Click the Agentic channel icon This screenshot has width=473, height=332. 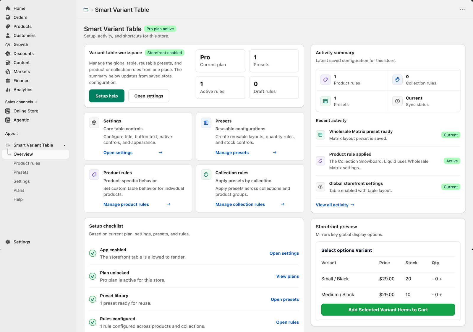[8, 120]
